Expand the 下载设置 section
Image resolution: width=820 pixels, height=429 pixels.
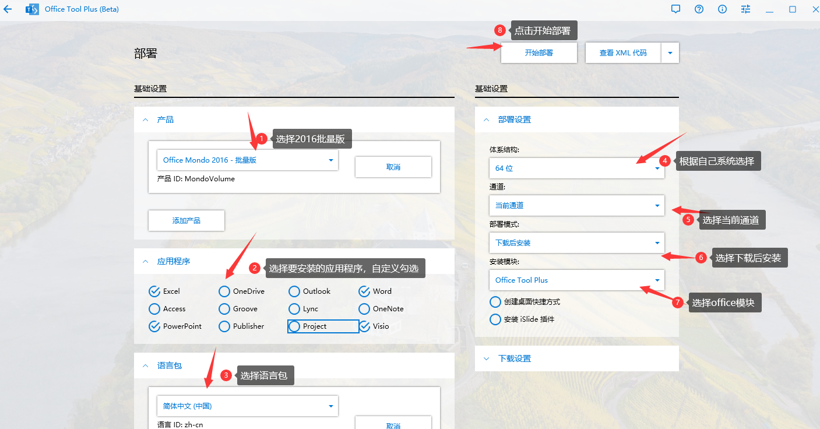click(x=486, y=358)
